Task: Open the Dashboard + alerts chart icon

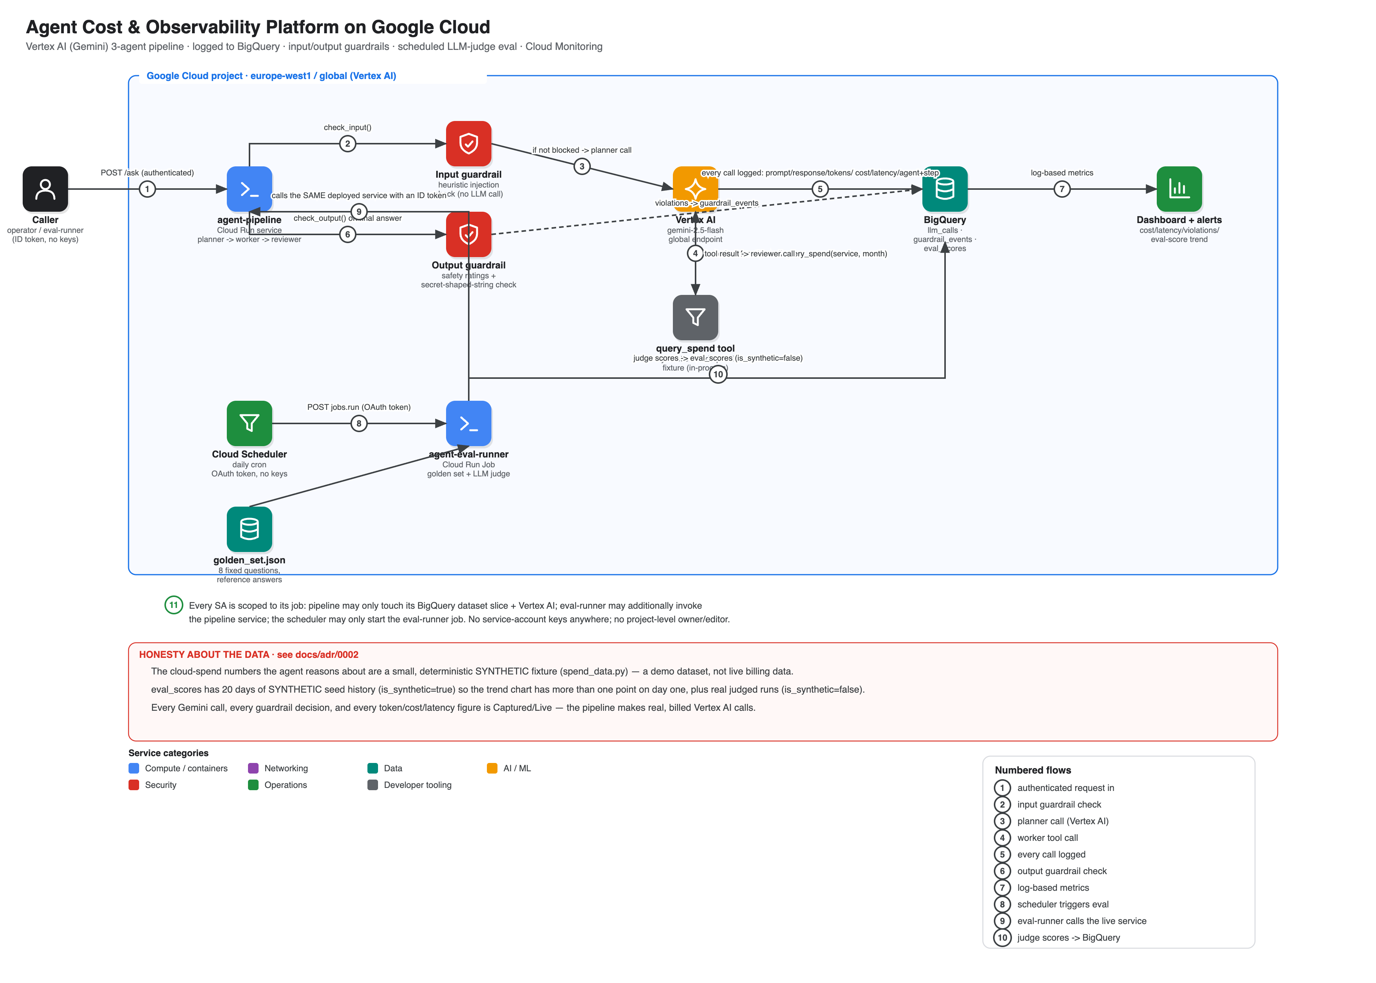Action: point(1179,189)
